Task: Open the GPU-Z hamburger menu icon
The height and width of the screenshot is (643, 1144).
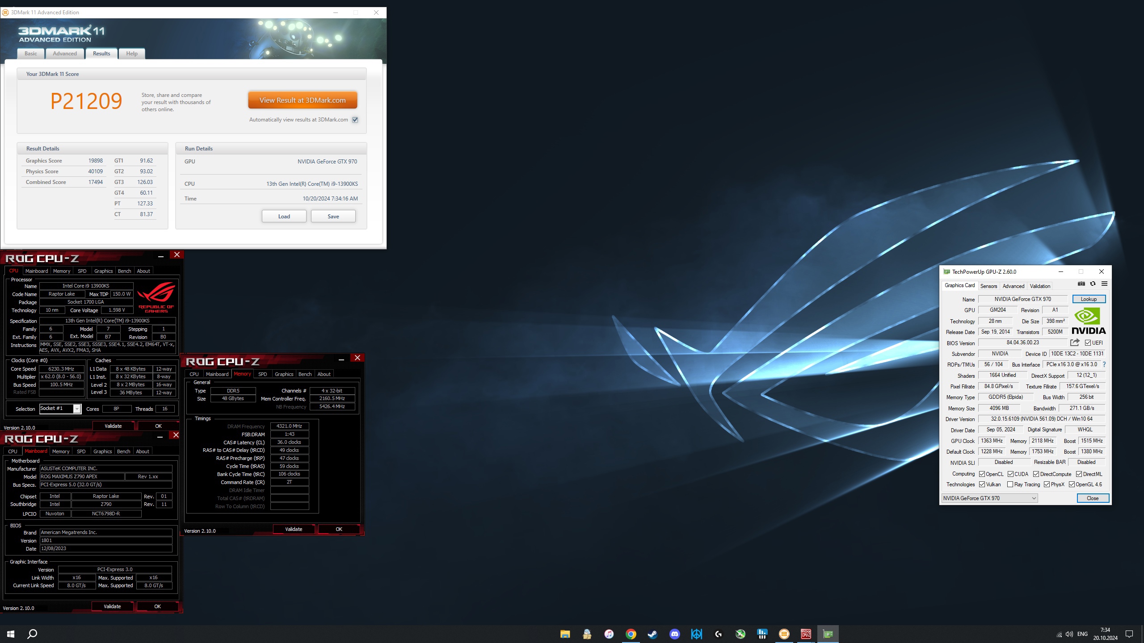Action: click(1104, 284)
